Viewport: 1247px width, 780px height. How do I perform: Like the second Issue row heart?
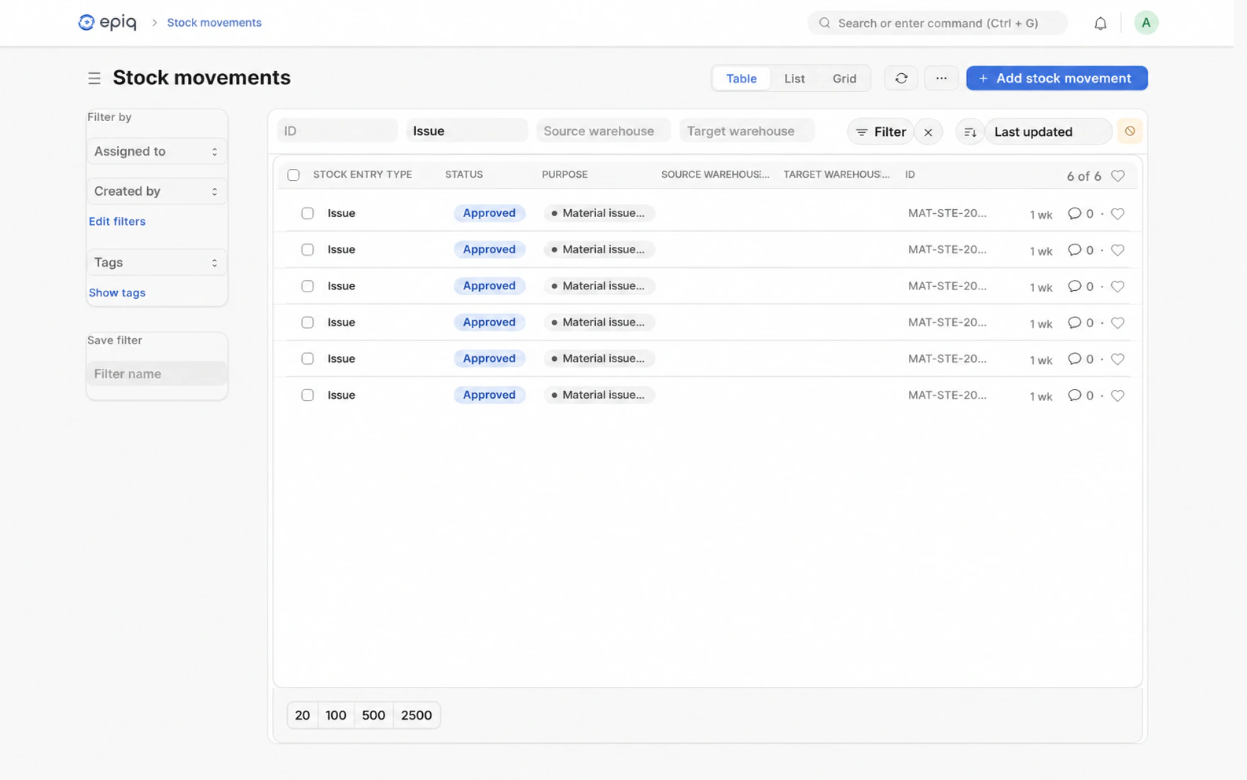1117,250
